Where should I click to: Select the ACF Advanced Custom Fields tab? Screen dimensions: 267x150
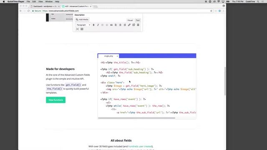pyautogui.click(x=76, y=7)
